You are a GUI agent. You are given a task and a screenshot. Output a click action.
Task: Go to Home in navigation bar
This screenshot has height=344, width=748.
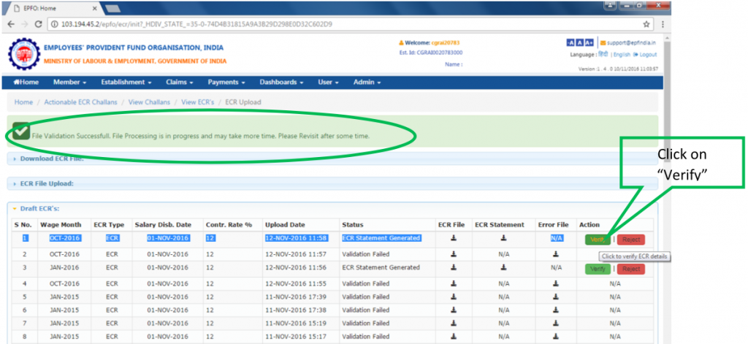click(26, 83)
